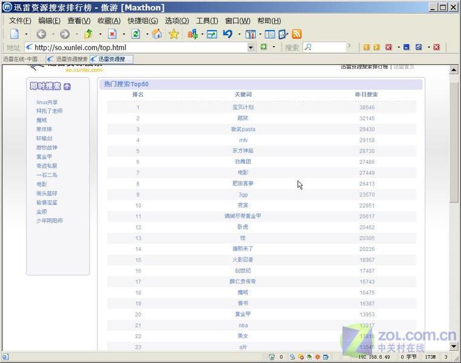The height and width of the screenshot is (363, 461).
Task: Toggle the sidebar panel icon
Action: [x=270, y=34]
